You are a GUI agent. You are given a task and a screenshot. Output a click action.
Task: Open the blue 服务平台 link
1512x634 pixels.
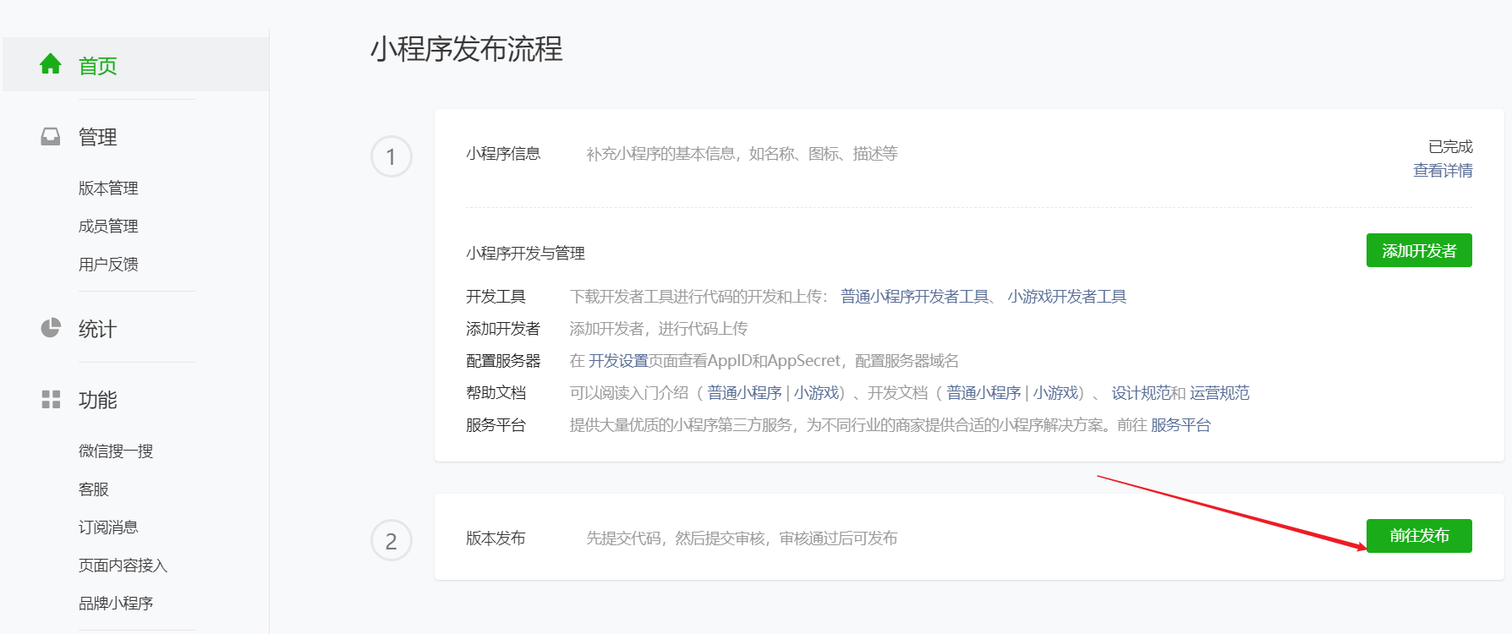pyautogui.click(x=1181, y=424)
